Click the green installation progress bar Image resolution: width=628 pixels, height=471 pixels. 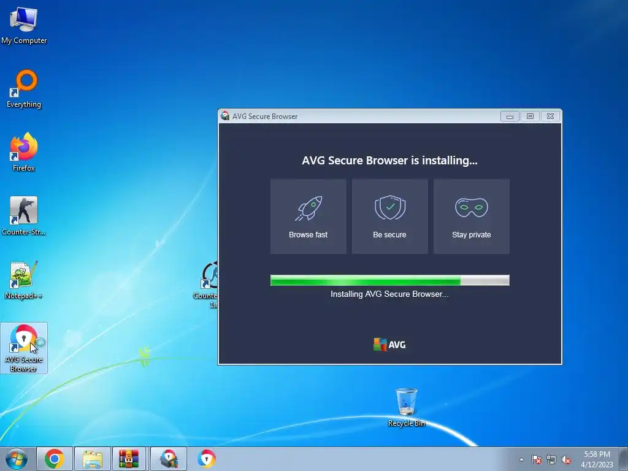click(389, 280)
